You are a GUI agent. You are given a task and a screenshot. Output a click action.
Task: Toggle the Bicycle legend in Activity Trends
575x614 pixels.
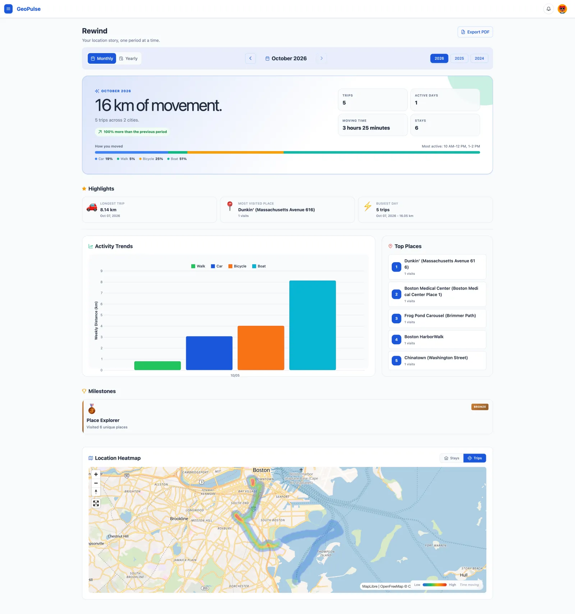pos(237,266)
